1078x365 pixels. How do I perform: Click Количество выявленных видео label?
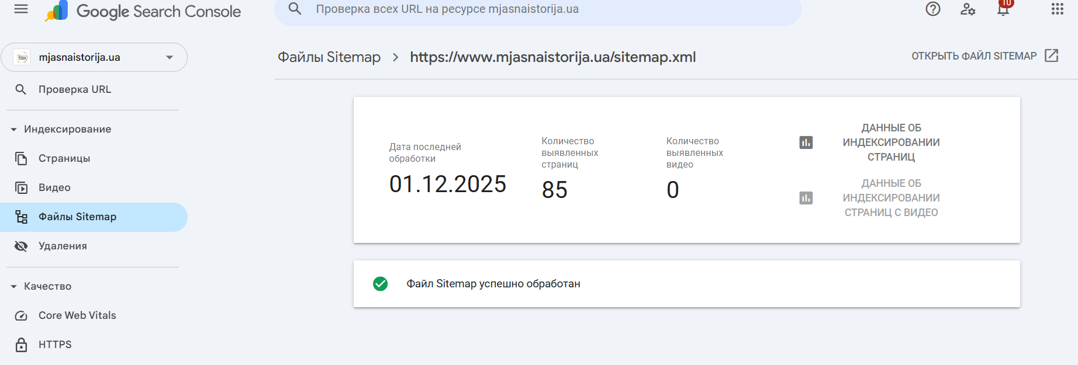[695, 153]
